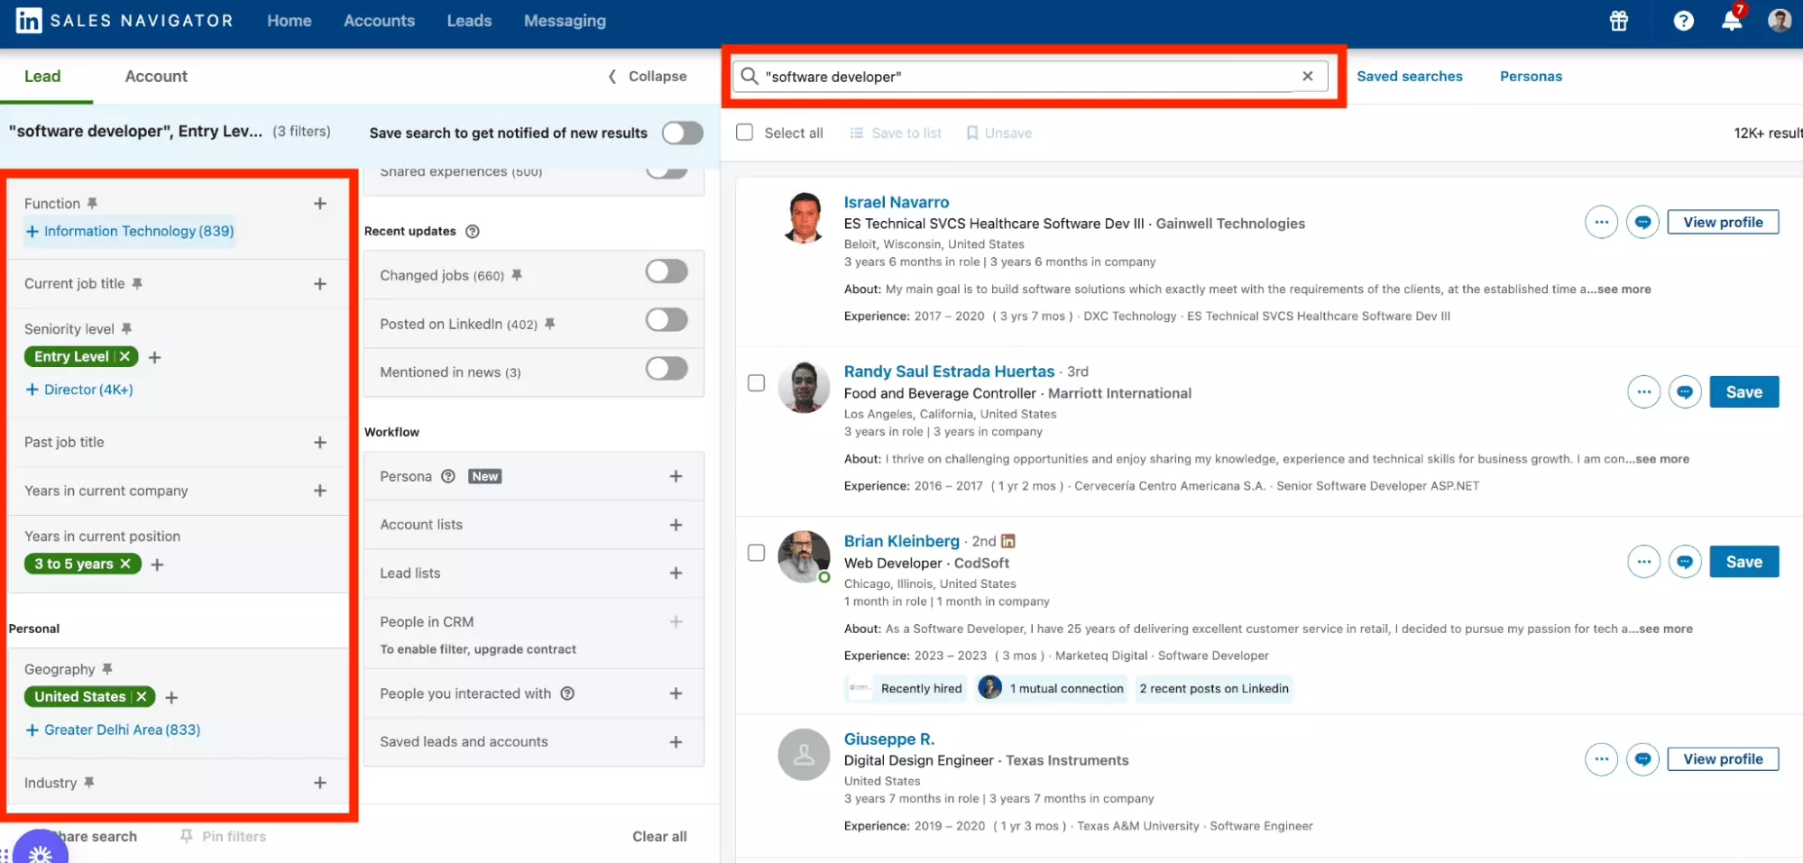
Task: Enable the Changed jobs toggle
Action: coord(666,274)
